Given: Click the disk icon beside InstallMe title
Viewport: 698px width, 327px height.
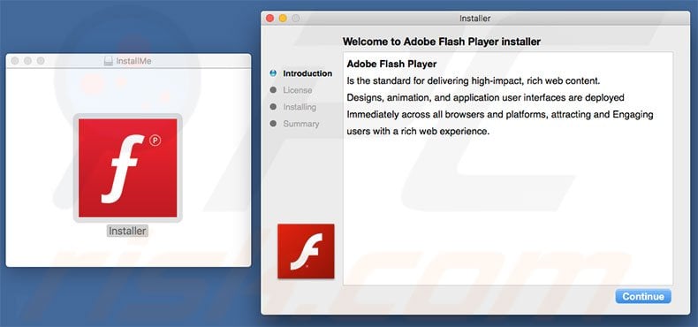Looking at the screenshot, I should (x=108, y=61).
